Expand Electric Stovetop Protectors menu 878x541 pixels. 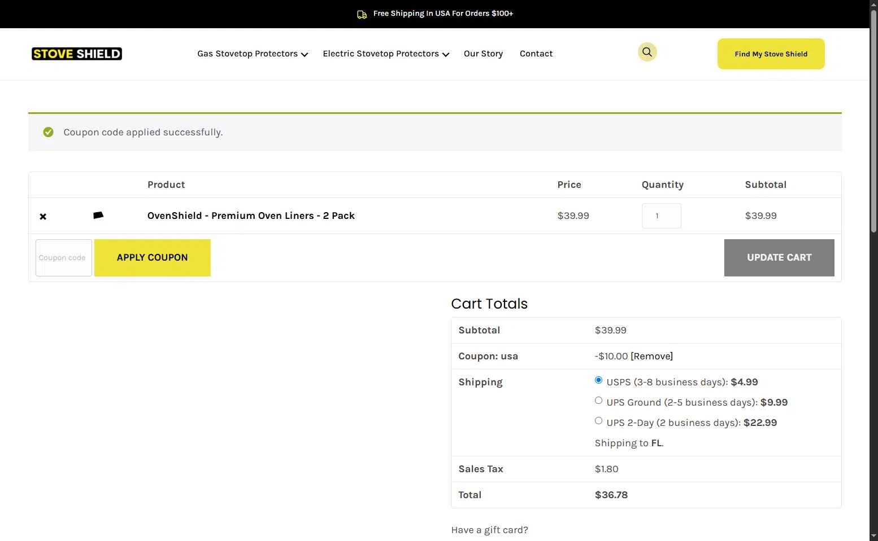click(x=386, y=54)
